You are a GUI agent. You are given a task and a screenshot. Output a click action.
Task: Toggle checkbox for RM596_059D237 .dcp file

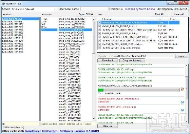[99, 33]
